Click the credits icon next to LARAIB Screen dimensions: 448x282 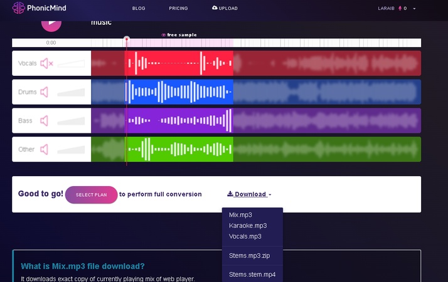point(400,8)
